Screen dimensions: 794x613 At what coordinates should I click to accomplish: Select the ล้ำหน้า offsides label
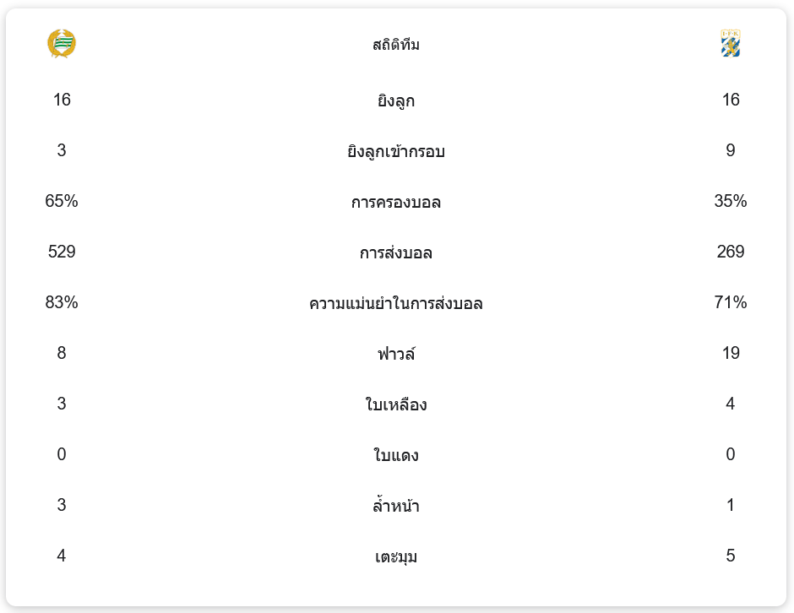396,507
